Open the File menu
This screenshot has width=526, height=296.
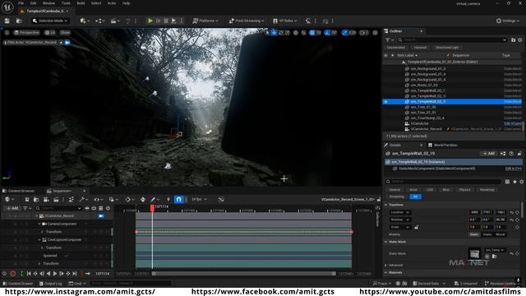21,3
